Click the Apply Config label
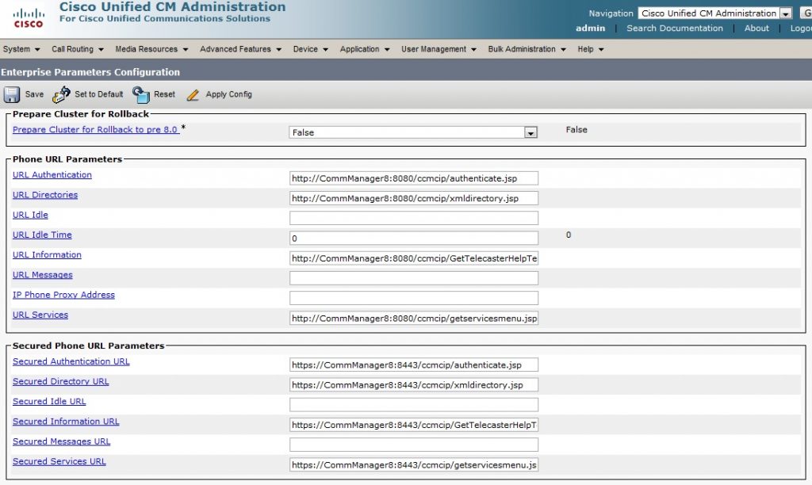 click(229, 94)
